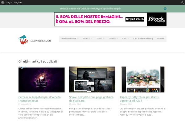Viewport: 185px width, 123px height.
Task: Click the Italian Webdesign site logo
Action: click(35, 40)
